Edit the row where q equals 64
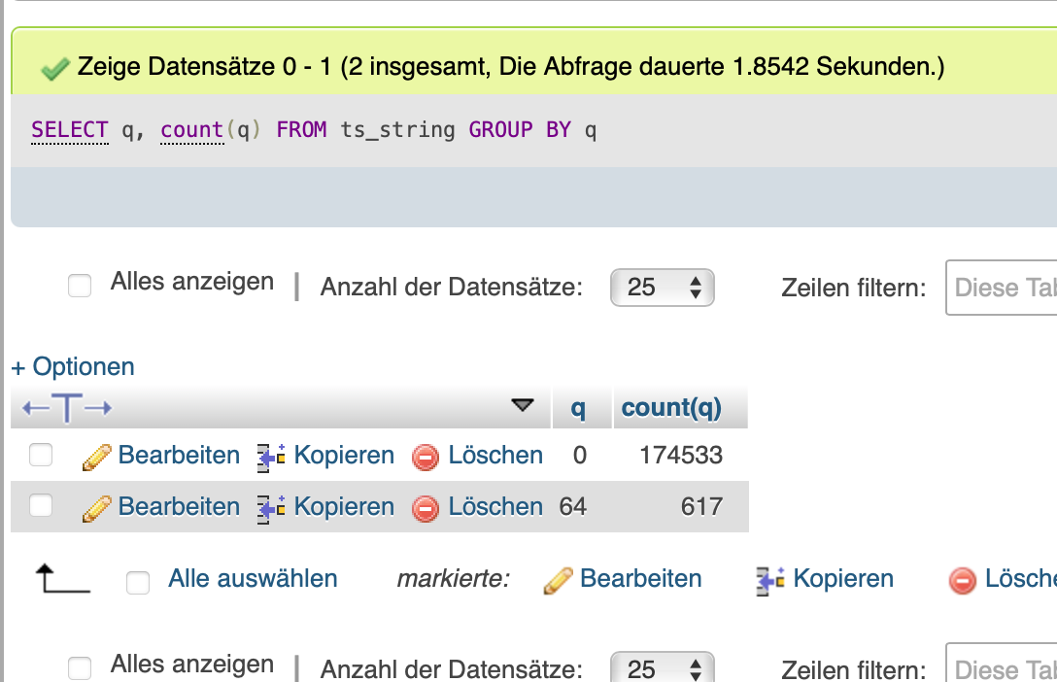Screen dimensions: 1057x682 click(178, 506)
